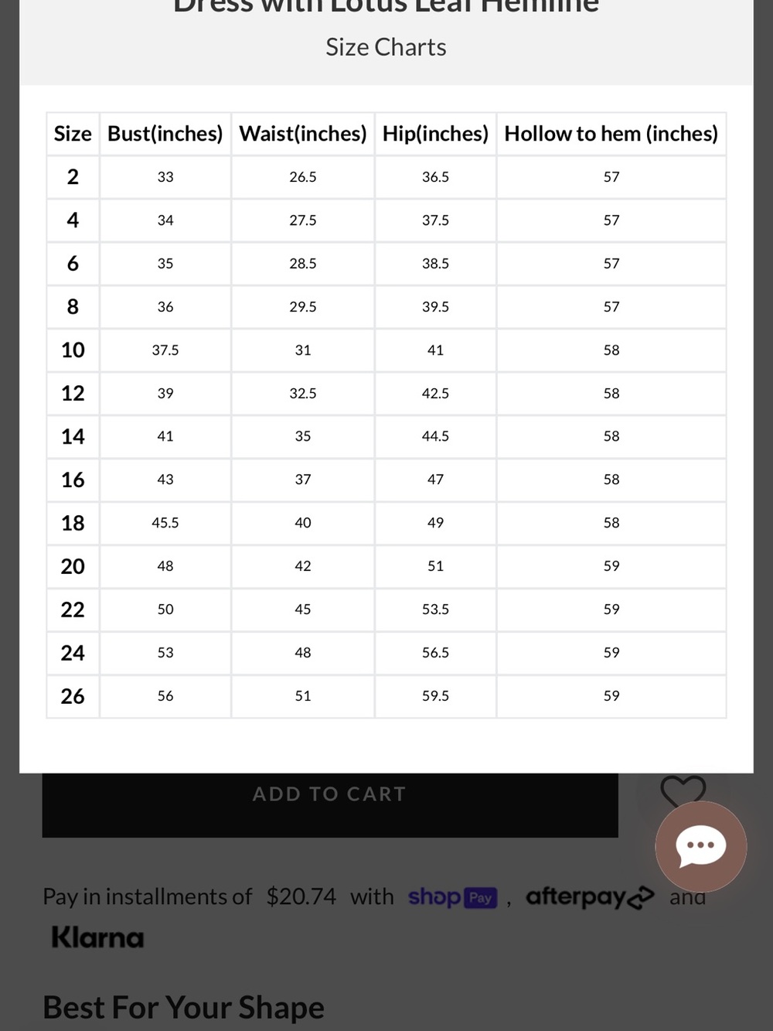773x1031 pixels.
Task: Select the Waist(inches) column header
Action: coord(303,134)
